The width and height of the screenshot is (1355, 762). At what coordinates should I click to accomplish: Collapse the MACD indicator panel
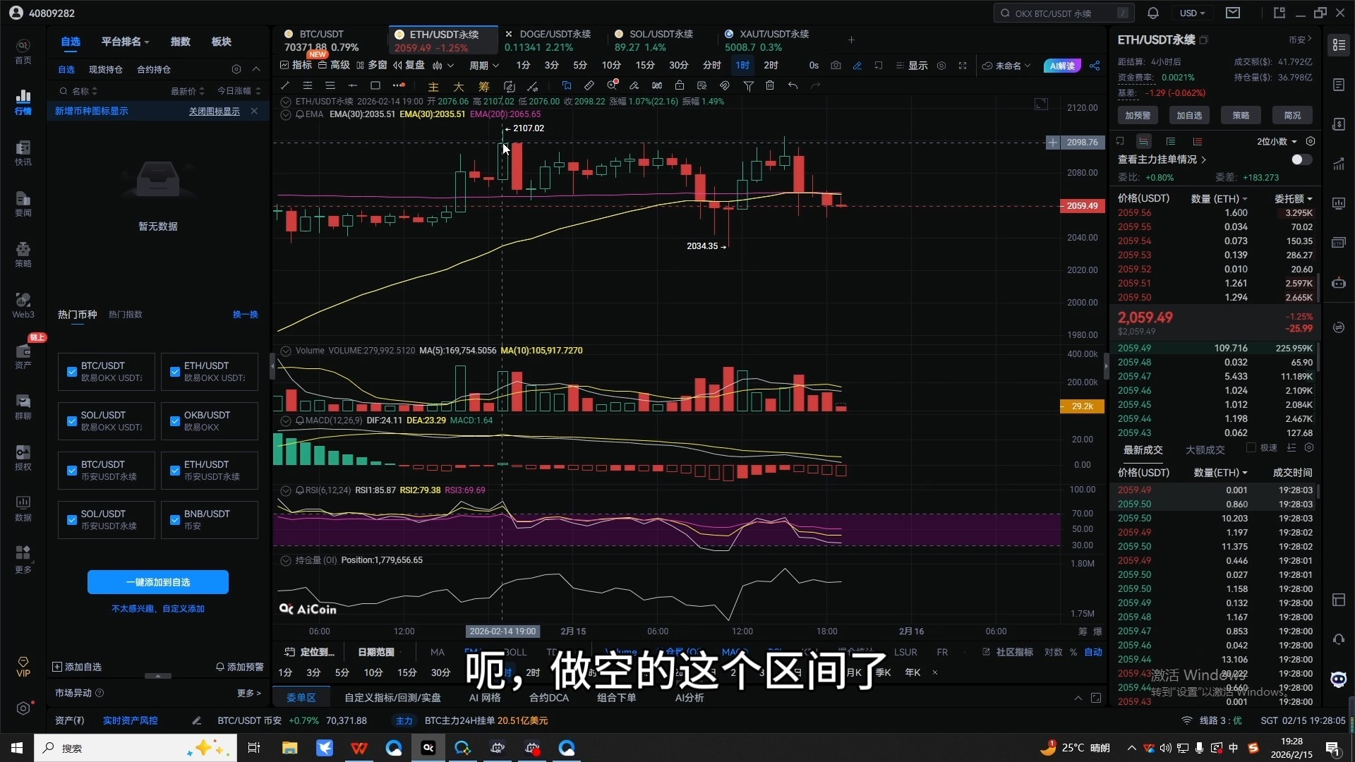286,421
